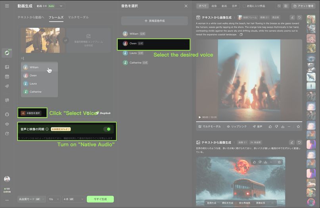This screenshot has width=320, height=208.
Task: Select the 動画 filter tab
Action: pyautogui.click(x=224, y=6)
